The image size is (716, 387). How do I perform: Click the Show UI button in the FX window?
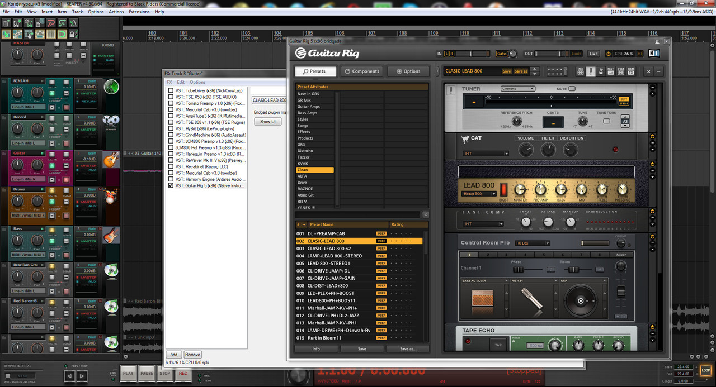point(268,121)
